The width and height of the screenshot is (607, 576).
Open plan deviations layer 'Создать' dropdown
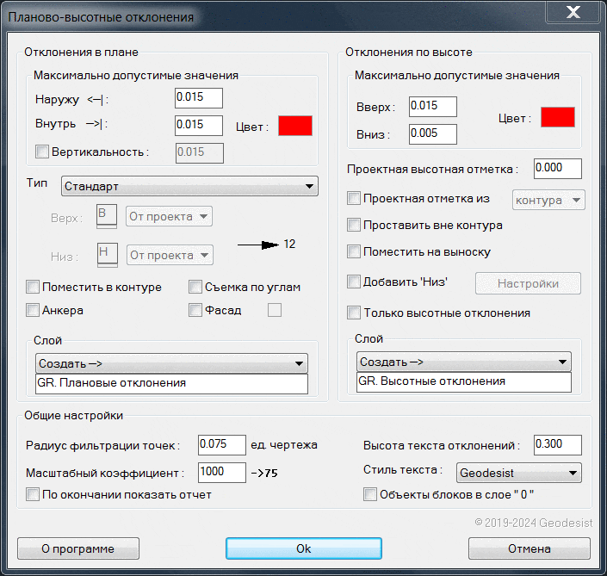point(171,363)
